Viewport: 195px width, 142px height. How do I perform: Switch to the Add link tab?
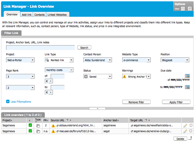[x=27, y=15]
